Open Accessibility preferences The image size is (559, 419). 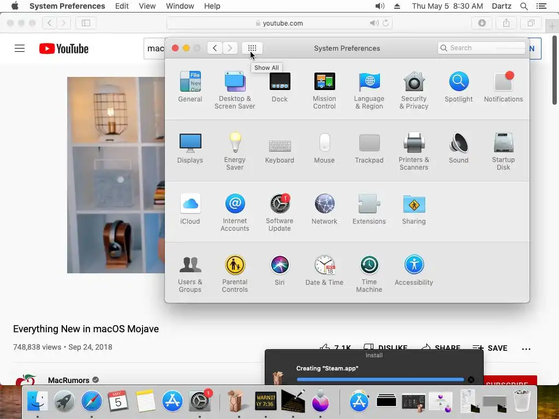pyautogui.click(x=414, y=270)
